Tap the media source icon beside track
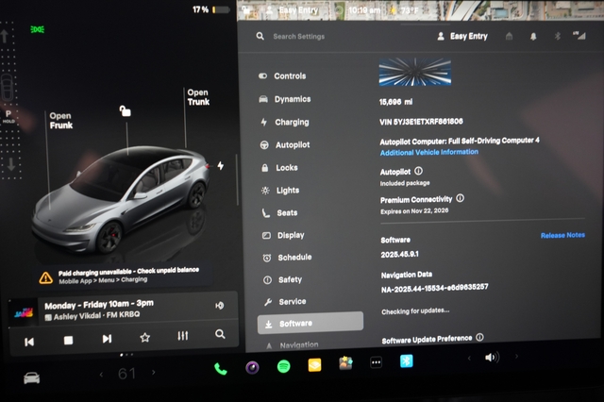Screen dimensions: 604x402 pos(220,306)
